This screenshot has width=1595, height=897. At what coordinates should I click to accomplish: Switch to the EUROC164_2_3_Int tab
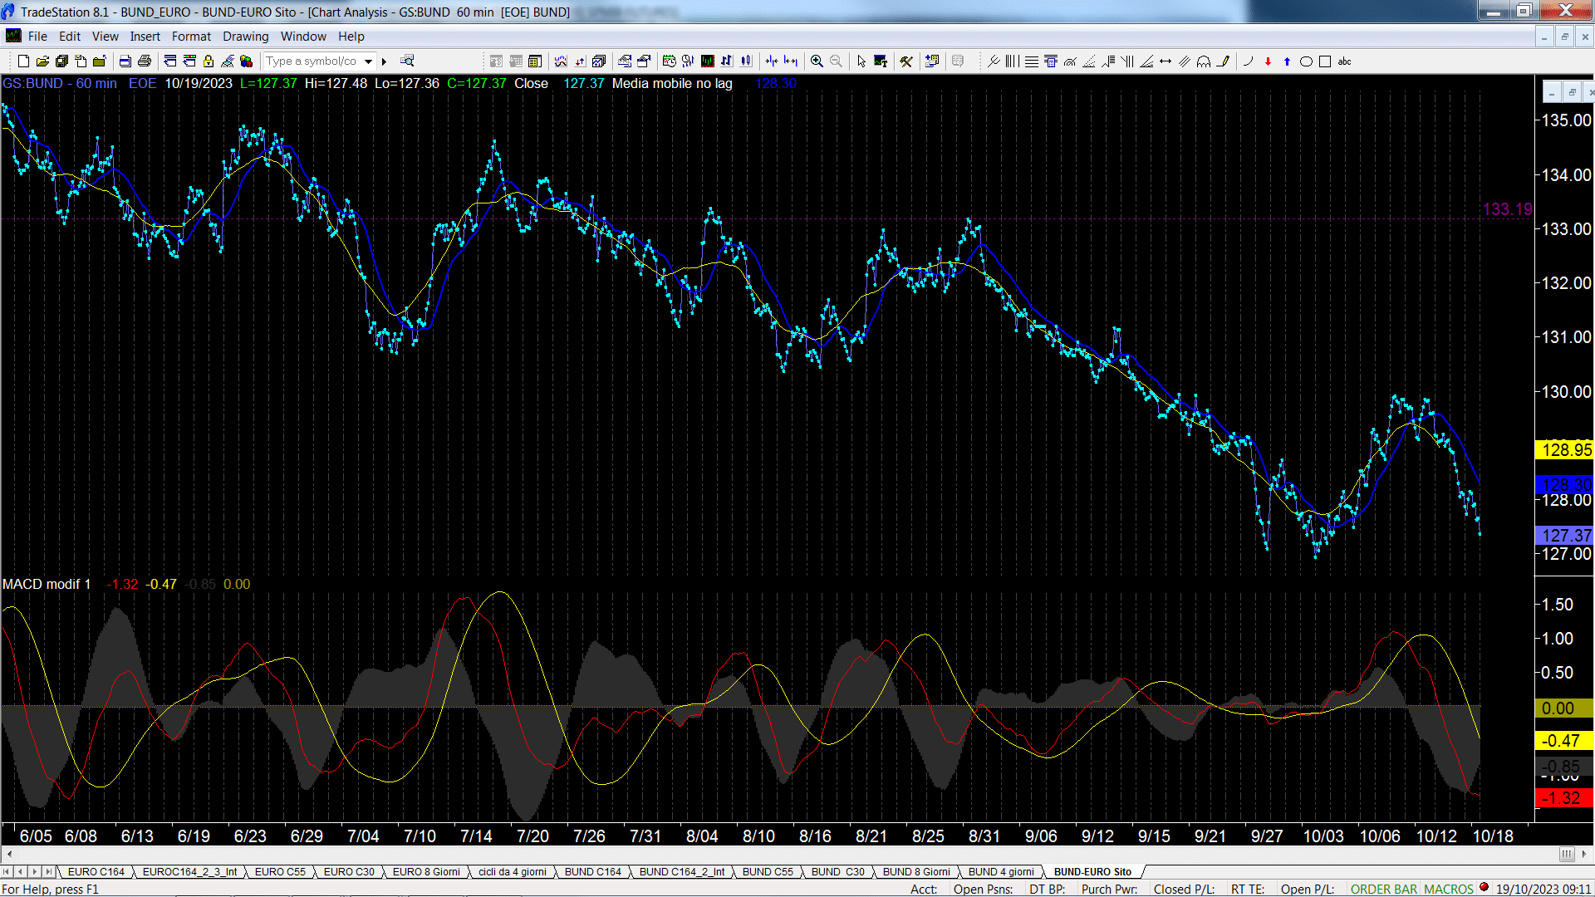[189, 871]
